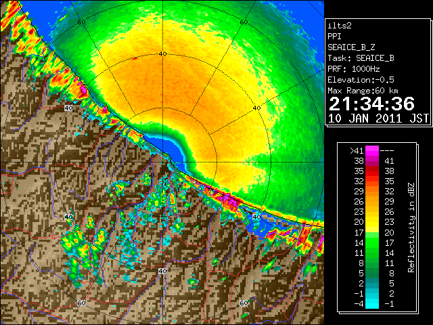The height and width of the screenshot is (325, 433).
Task: Click the "---" legend label
Action: coord(387,151)
